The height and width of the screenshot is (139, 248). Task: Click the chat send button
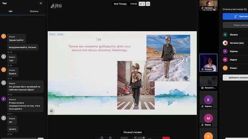click(40, 138)
